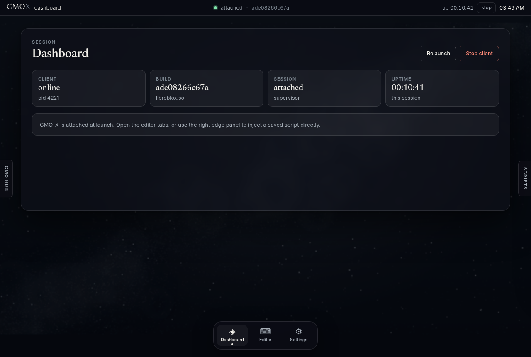The image size is (531, 357).
Task: Click the 'attached' status text in top bar
Action: pyautogui.click(x=231, y=7)
